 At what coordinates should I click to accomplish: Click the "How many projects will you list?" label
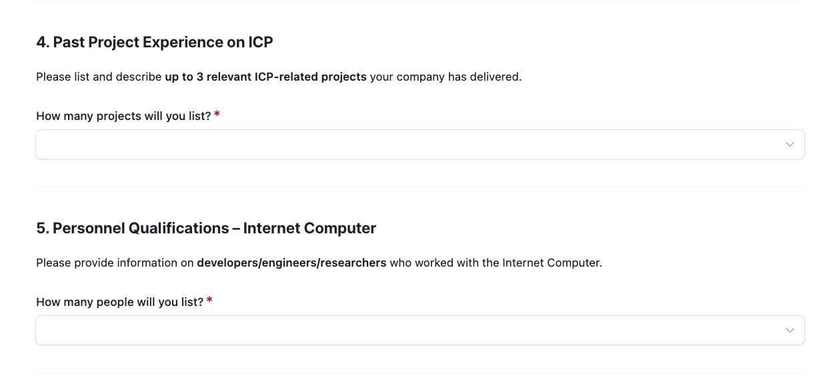point(123,116)
